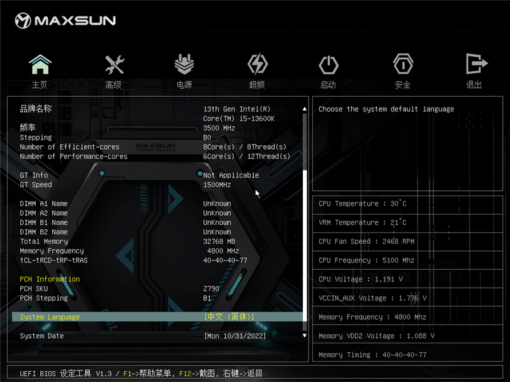Click the 6Core(s) / 12Thread(s) value
Viewport: 510px width, 382px height.
pos(247,156)
